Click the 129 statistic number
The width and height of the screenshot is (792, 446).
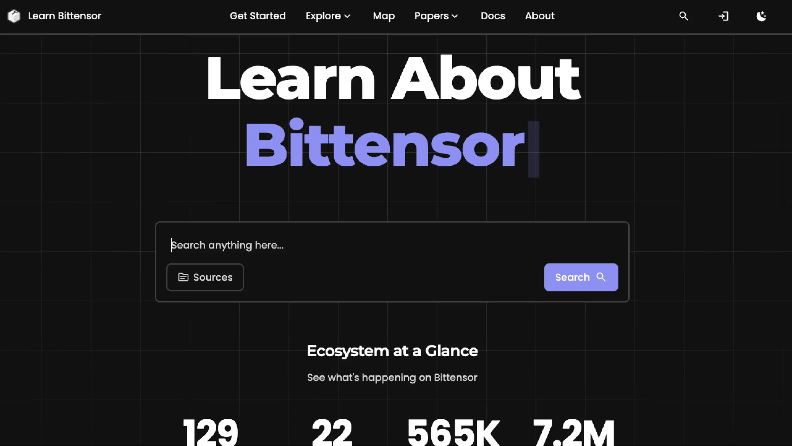tap(211, 432)
